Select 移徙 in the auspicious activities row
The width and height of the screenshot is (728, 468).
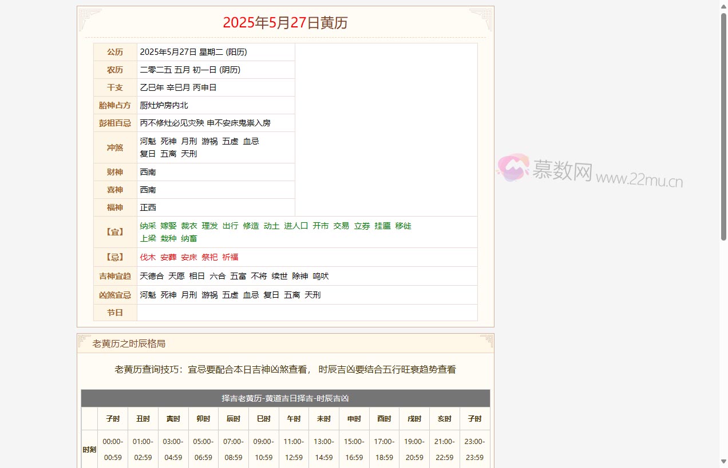click(x=403, y=226)
